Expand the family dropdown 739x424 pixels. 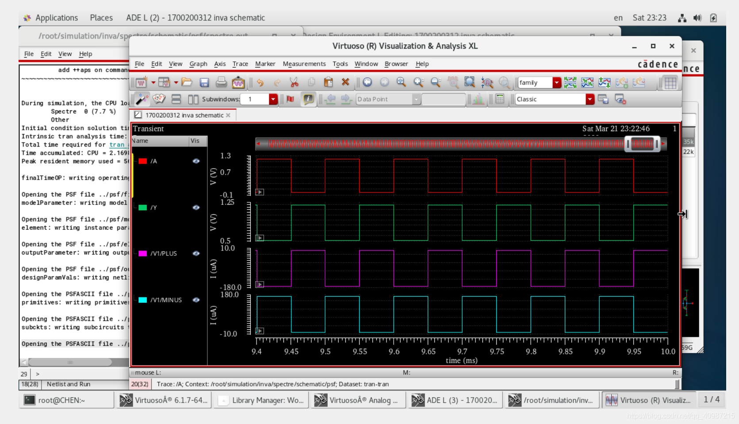point(556,83)
